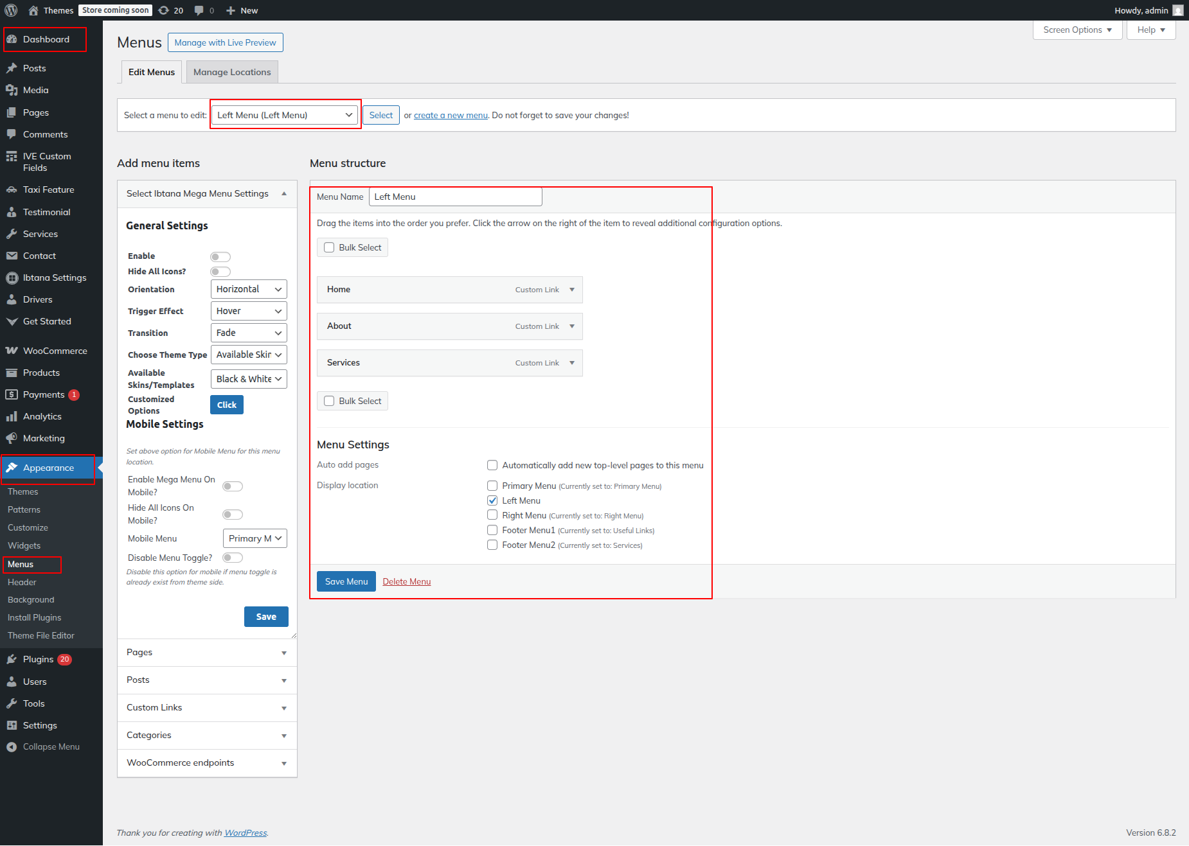
Task: Open the Widgets submenu item
Action: pyautogui.click(x=24, y=545)
